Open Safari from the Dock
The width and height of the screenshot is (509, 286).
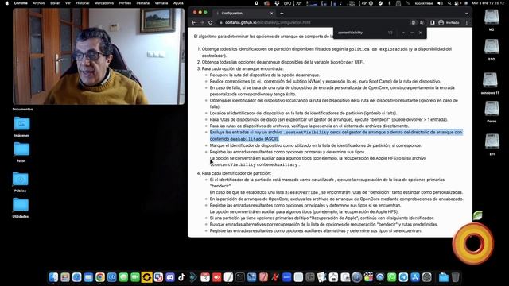(x=77, y=277)
